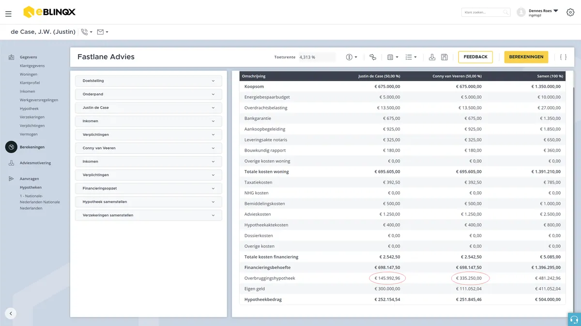Viewport: 581px width, 326px height.
Task: Focus the Klant zoeken search box
Action: coord(486,12)
